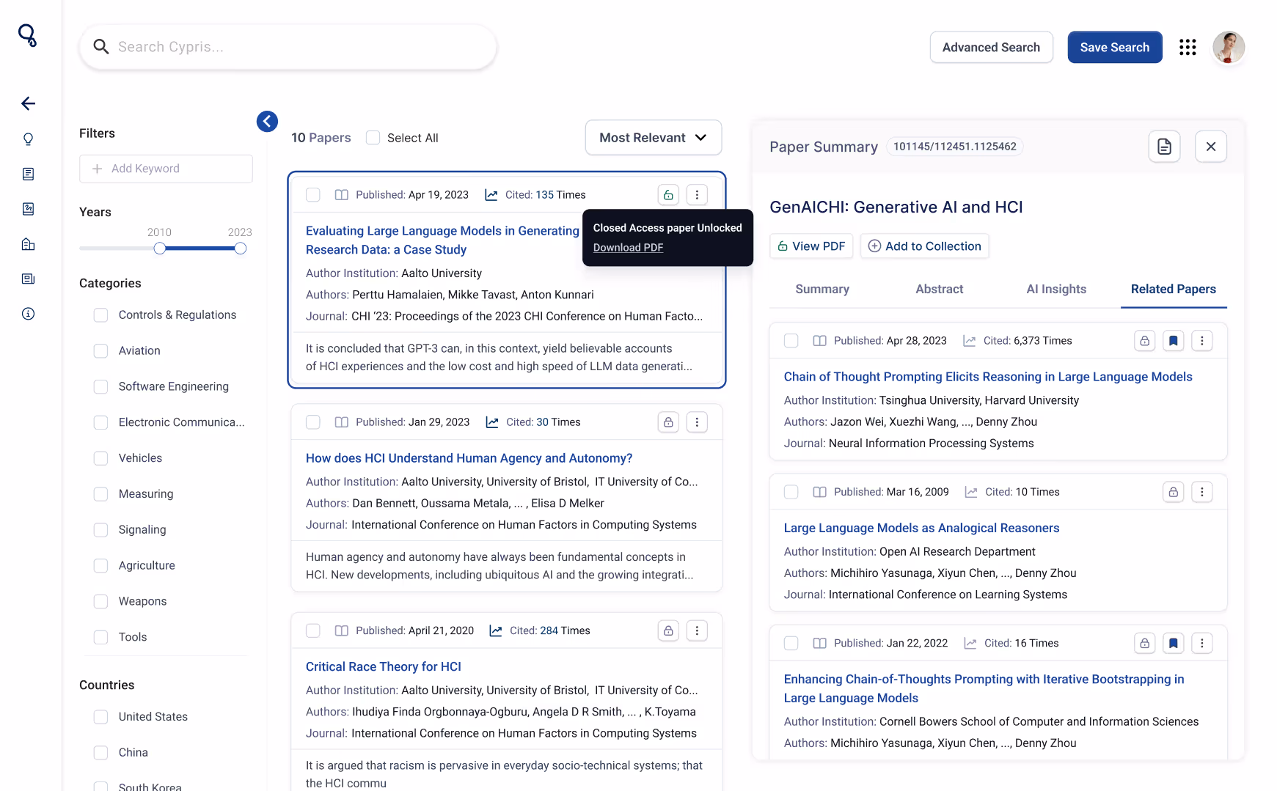Check the Software Engineering category
Image resolution: width=1277 pixels, height=791 pixels.
(x=100, y=387)
